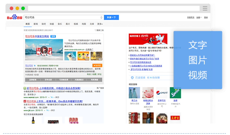Click the microphone voice search icon
Screen dimensions: 230x135
click(101, 17)
